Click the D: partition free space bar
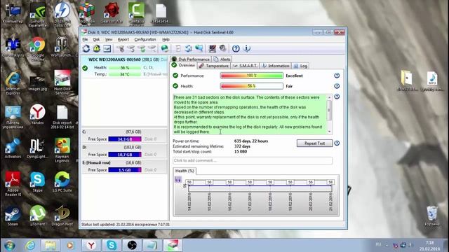 coord(125,155)
